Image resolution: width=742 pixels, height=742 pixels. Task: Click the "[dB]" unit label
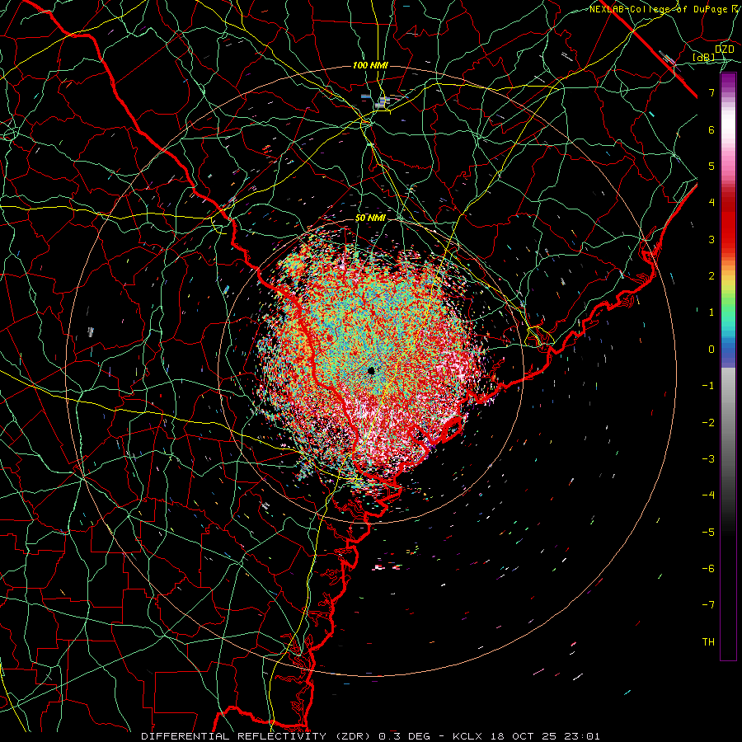click(704, 58)
